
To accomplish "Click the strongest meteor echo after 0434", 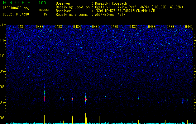I will (x=86, y=99).
